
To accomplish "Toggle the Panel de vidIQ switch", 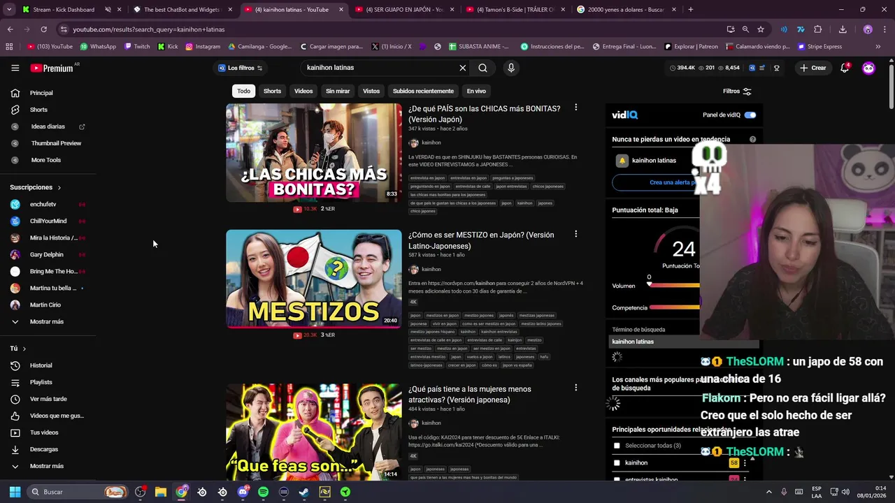I will pyautogui.click(x=750, y=115).
